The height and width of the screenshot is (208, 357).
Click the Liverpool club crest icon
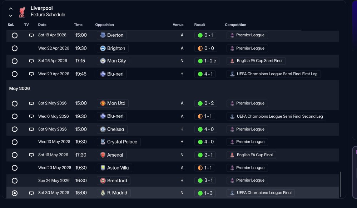pyautogui.click(x=22, y=12)
